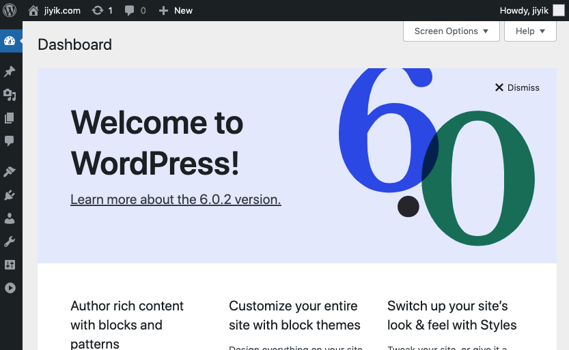Click the 'Welcome to WordPress!' headline

[157, 143]
